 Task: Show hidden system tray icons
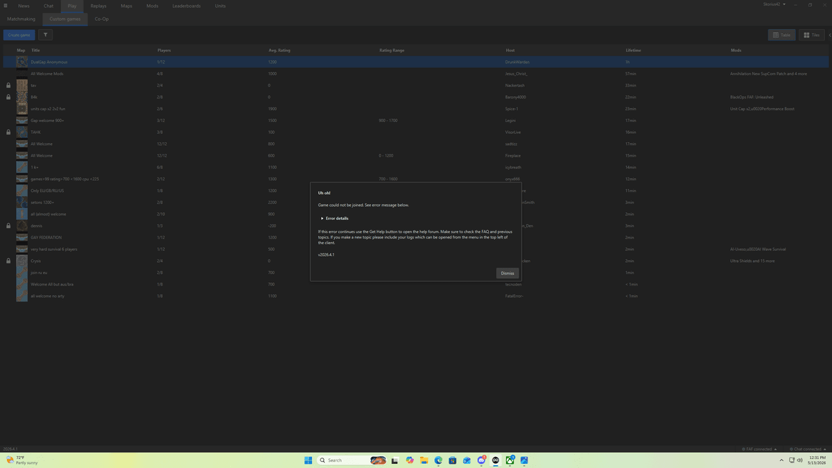[x=781, y=460]
